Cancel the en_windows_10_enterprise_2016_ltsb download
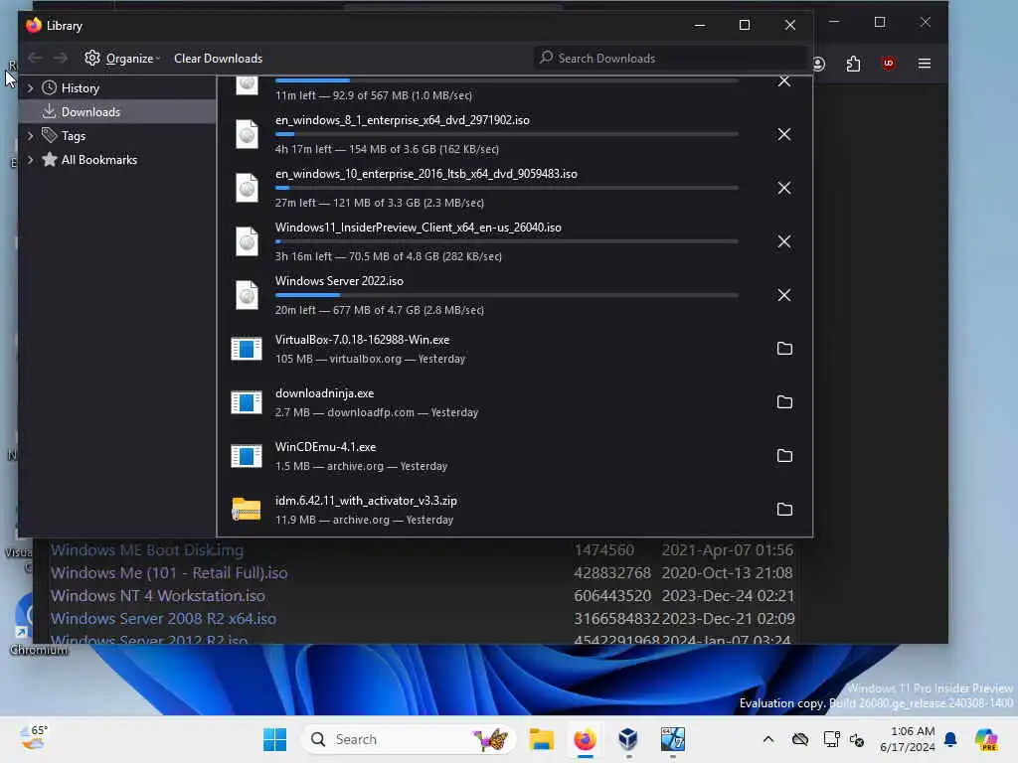Viewport: 1018px width, 763px height. coord(784,188)
